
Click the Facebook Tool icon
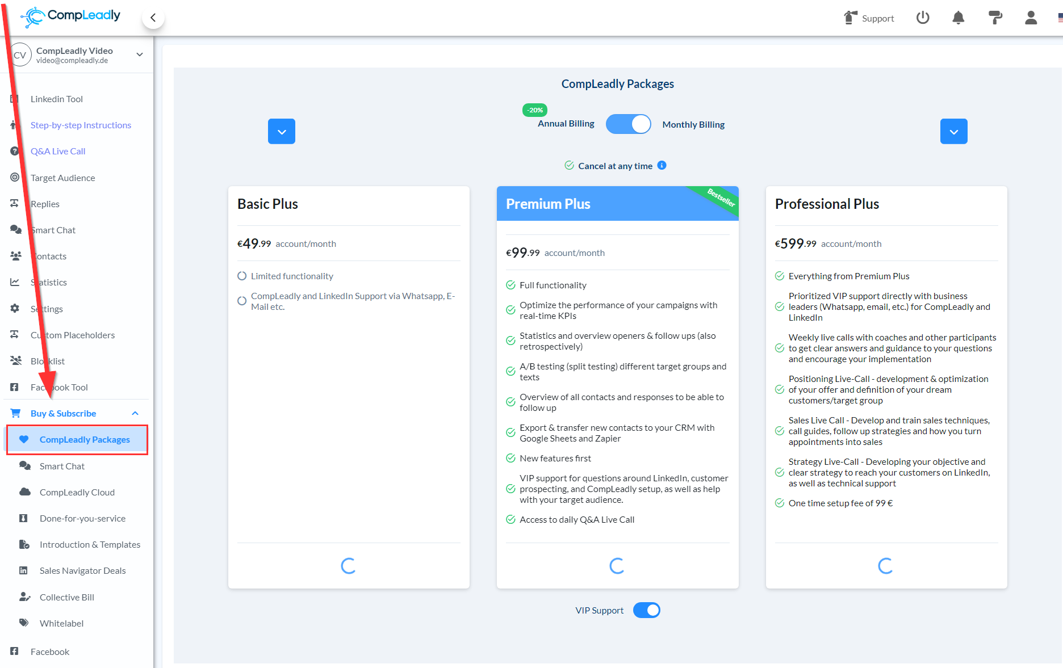pyautogui.click(x=15, y=387)
